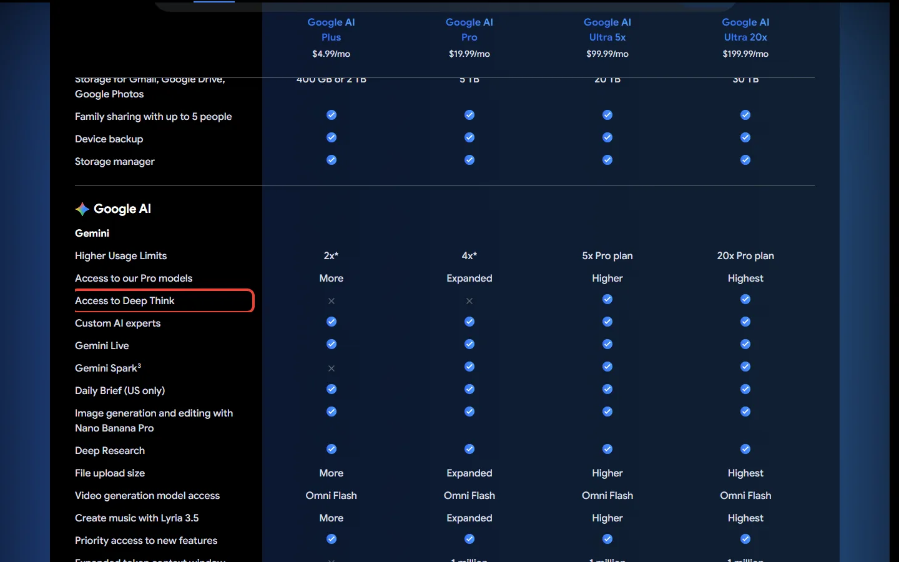Click Family sharing checkmark for Google AI Plus
The width and height of the screenshot is (899, 562).
[x=332, y=115]
